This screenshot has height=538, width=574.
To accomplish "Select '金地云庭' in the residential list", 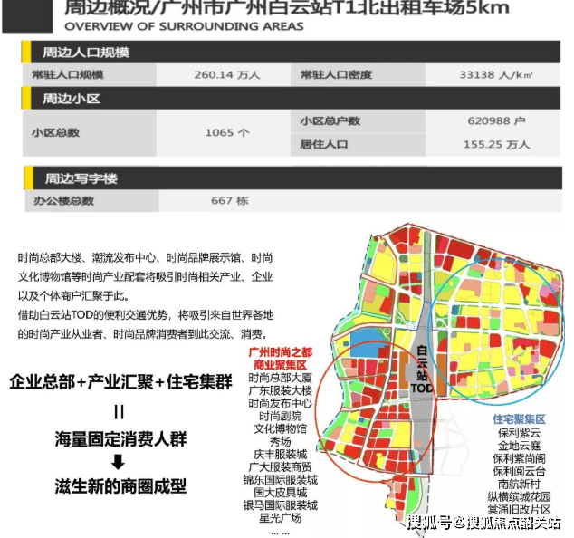I will (519, 446).
